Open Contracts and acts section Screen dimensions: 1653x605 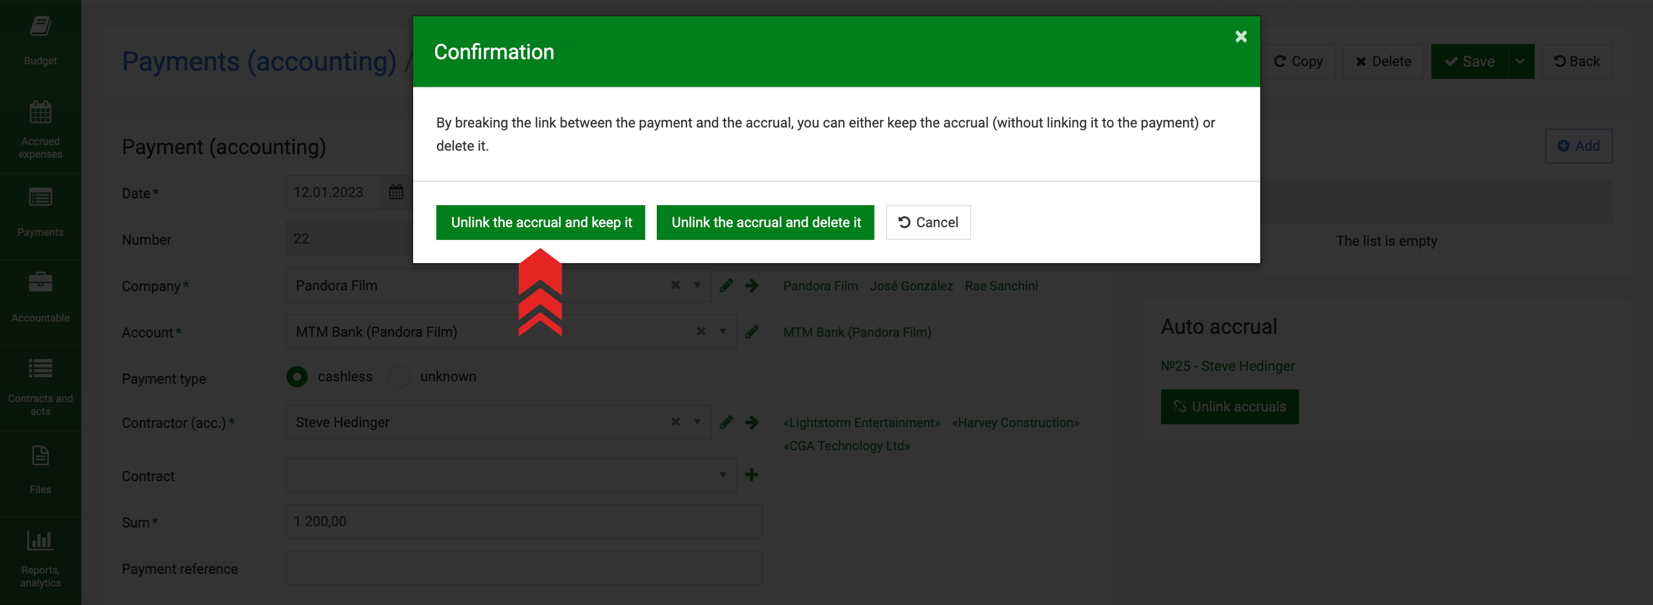41,388
